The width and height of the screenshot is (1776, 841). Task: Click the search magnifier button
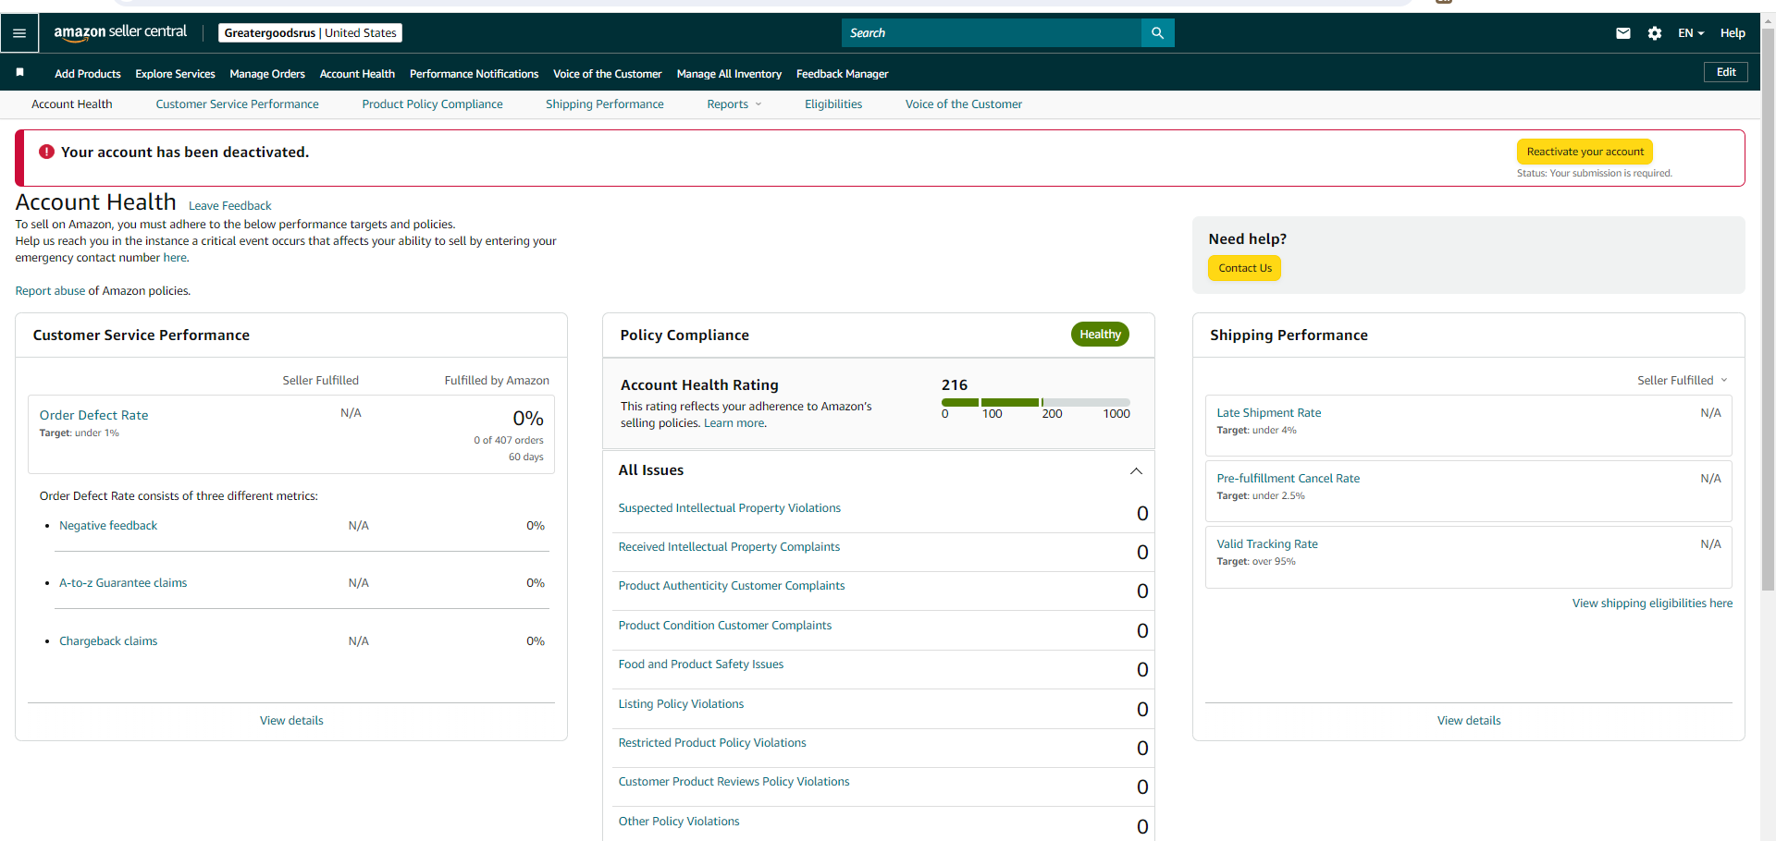[1157, 33]
